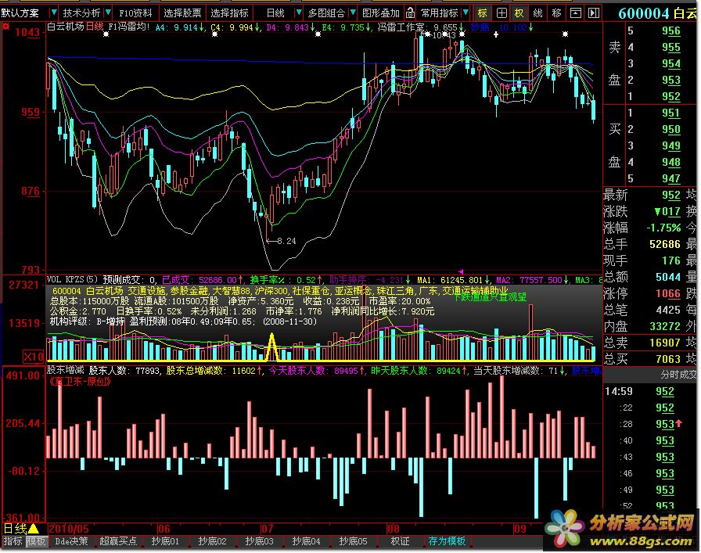Click the yellow spike marker in volume pane
This screenshot has height=553, width=701.
tap(271, 347)
